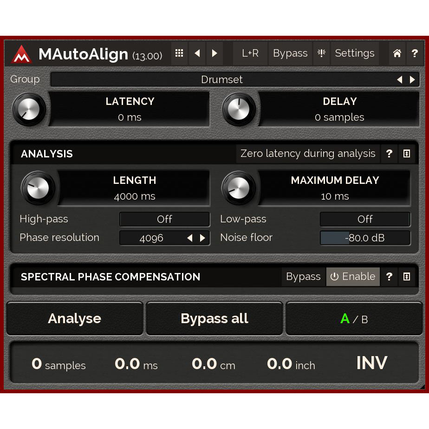Image resolution: width=429 pixels, height=429 pixels.
Task: Click INV to invert phase
Action: click(371, 364)
